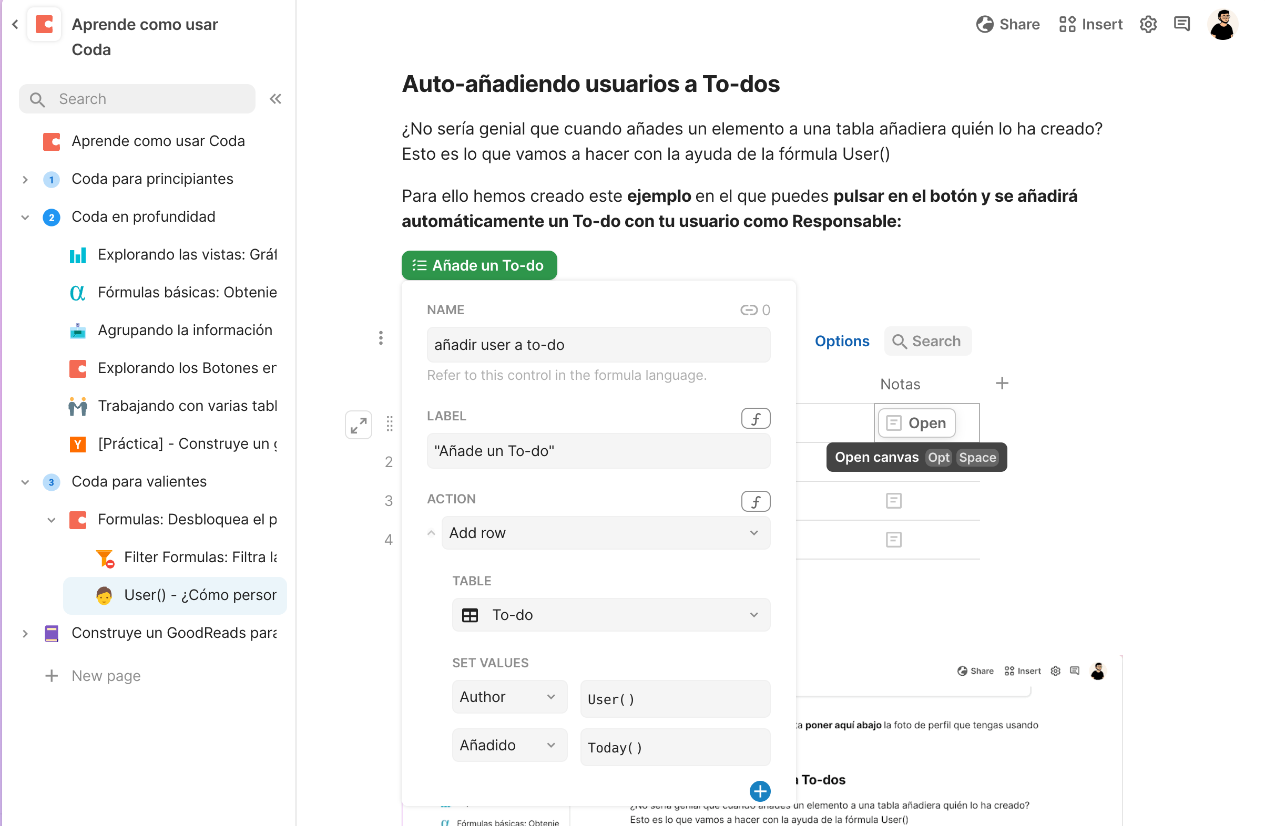
Task: Click the sidebar Search field
Action: pos(137,99)
